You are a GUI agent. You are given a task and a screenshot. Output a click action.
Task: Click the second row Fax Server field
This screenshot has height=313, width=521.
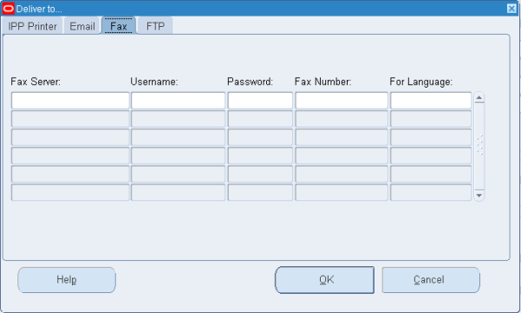70,119
